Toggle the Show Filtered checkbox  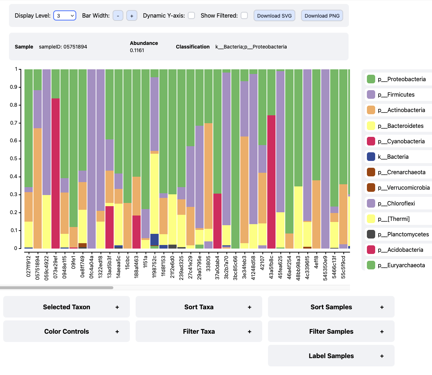click(244, 15)
